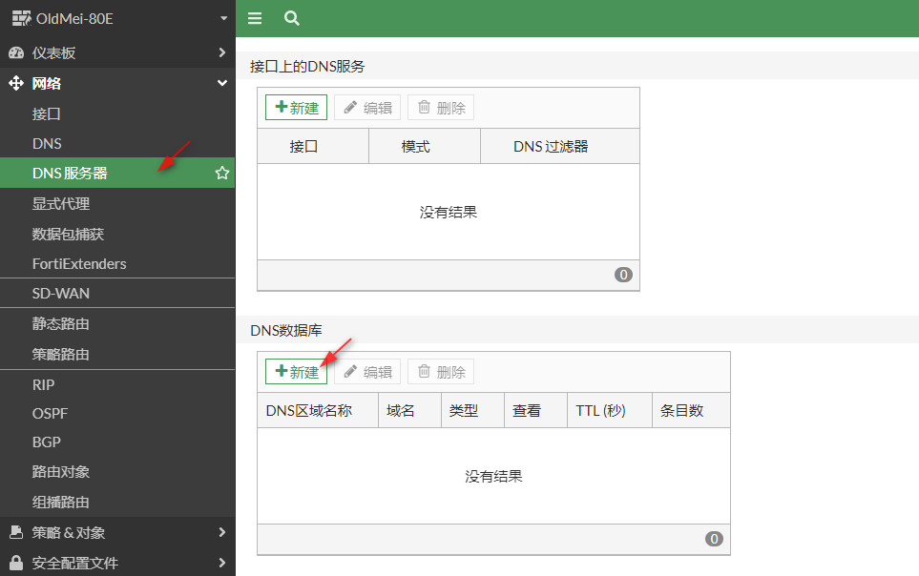
Task: Sort by the 接口 column header
Action: [313, 147]
